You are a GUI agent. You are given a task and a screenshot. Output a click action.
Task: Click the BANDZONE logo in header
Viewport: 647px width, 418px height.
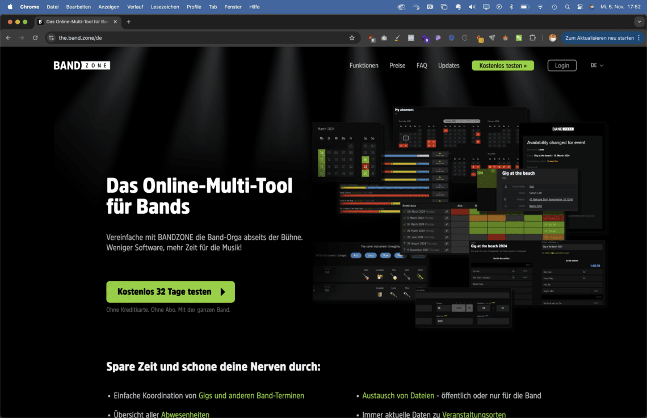(x=82, y=65)
